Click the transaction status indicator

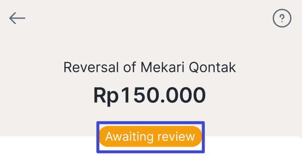(x=150, y=137)
